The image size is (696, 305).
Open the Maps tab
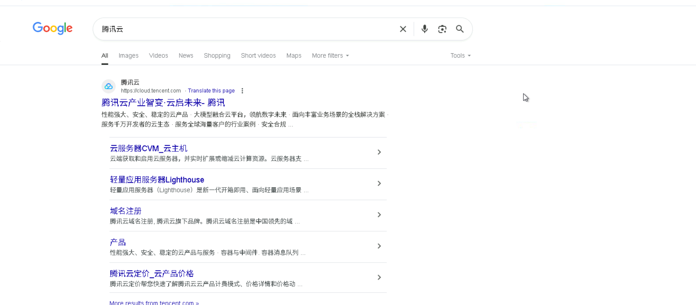294,56
